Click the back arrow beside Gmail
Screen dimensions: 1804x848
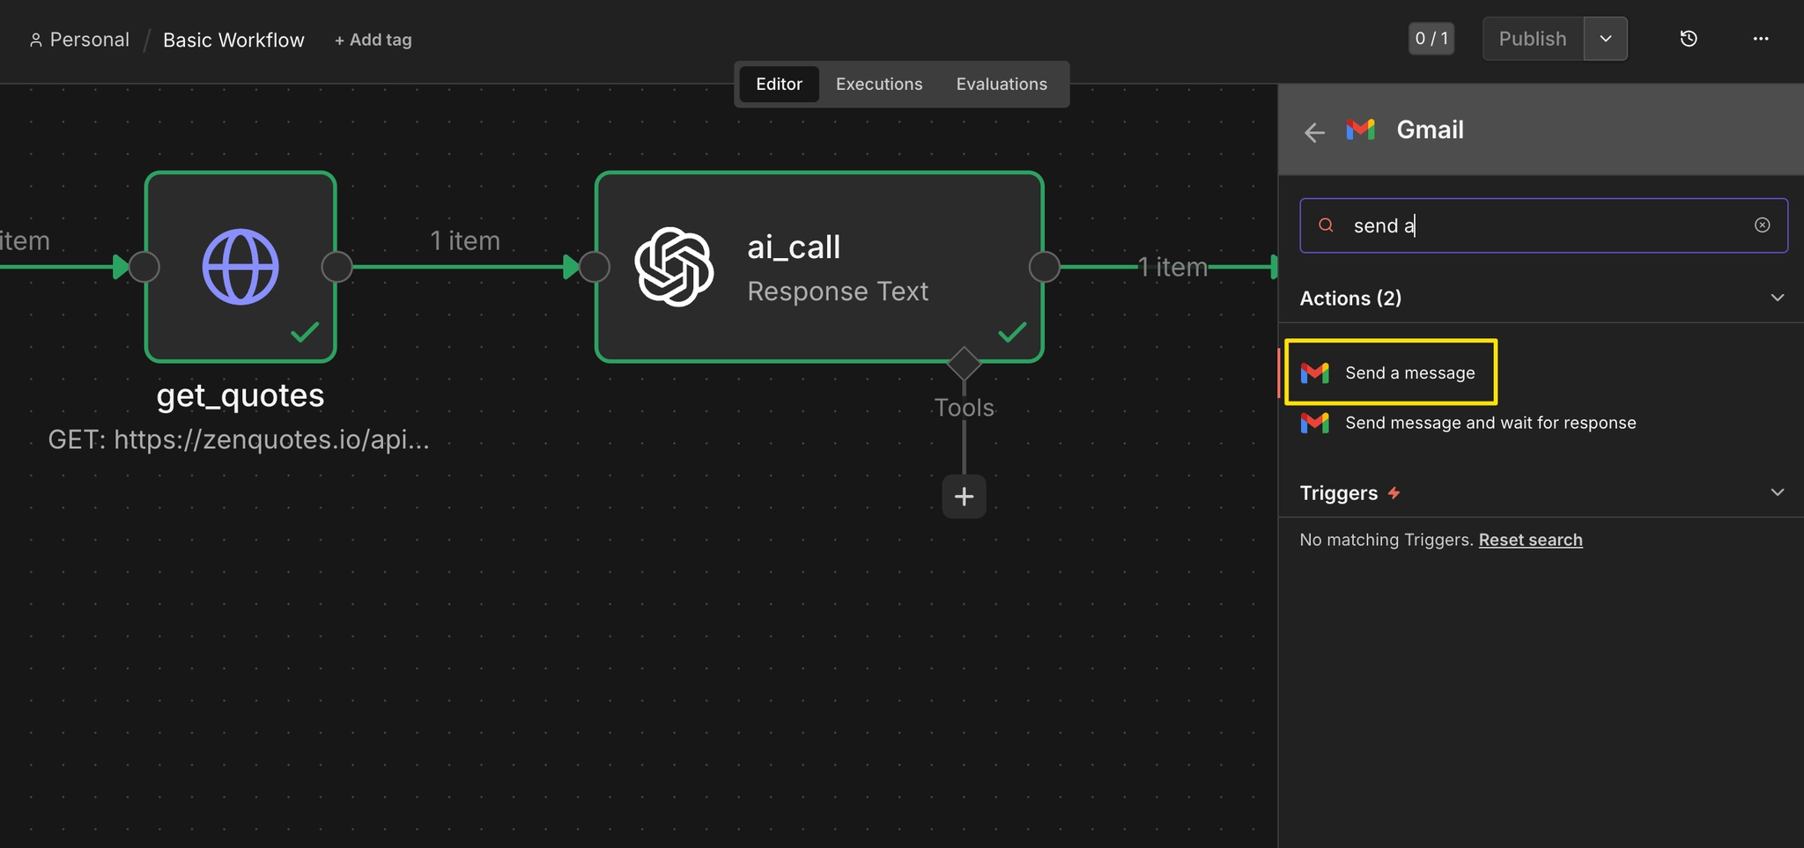click(1314, 132)
